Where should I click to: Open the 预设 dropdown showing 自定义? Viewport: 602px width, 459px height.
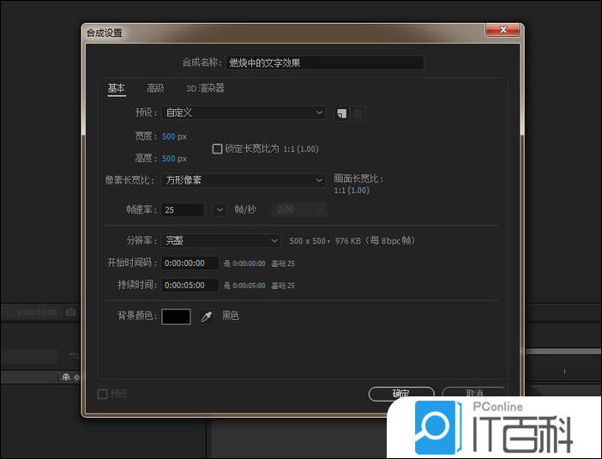coord(244,113)
